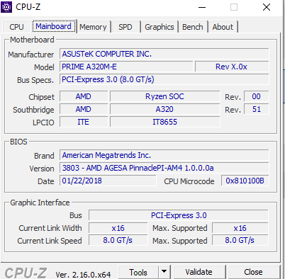The image size is (285, 279).
Task: Click CPU Microcode value 0x810100B
Action: coord(245,181)
